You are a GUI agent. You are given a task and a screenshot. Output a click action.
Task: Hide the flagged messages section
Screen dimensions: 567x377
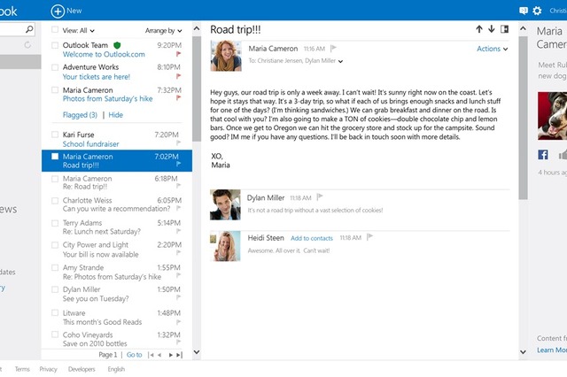click(x=116, y=115)
